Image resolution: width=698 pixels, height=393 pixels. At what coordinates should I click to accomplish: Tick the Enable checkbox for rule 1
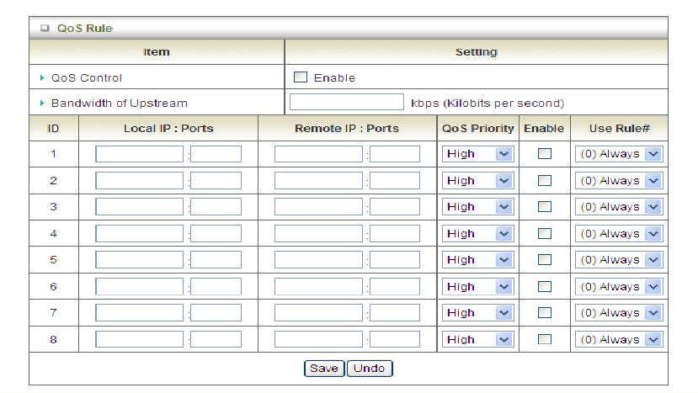click(545, 154)
